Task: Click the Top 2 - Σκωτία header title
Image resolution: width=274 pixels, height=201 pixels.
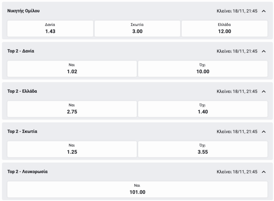Action: pos(22,132)
